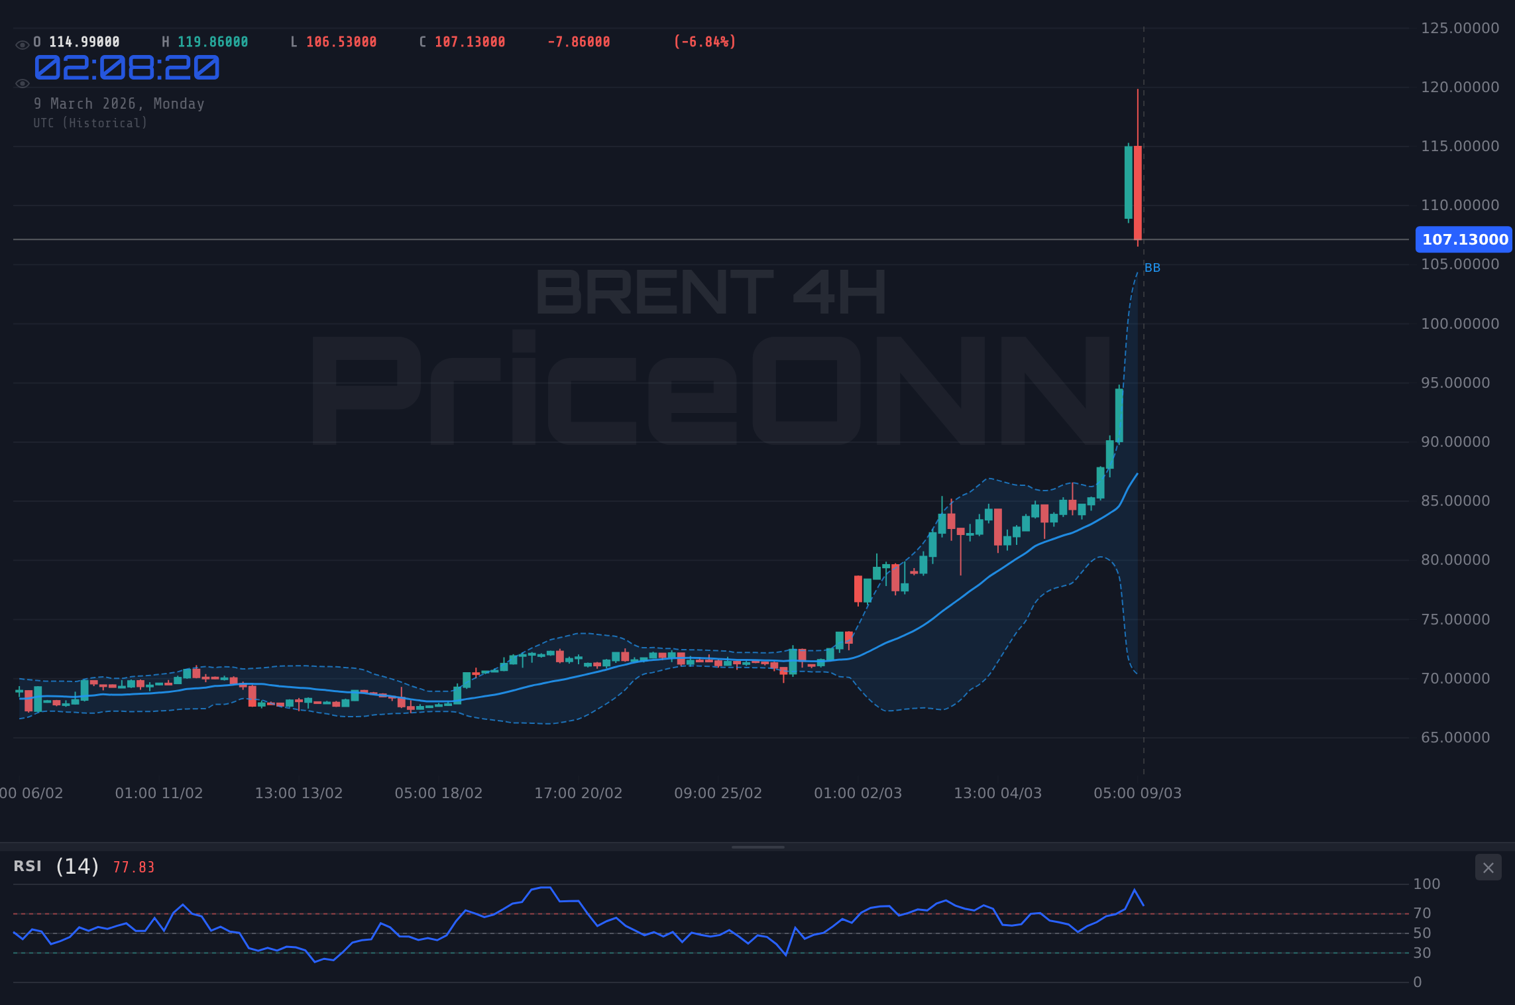The height and width of the screenshot is (1005, 1515).
Task: Click the 05:00 09/03 time axis label
Action: tap(1137, 794)
